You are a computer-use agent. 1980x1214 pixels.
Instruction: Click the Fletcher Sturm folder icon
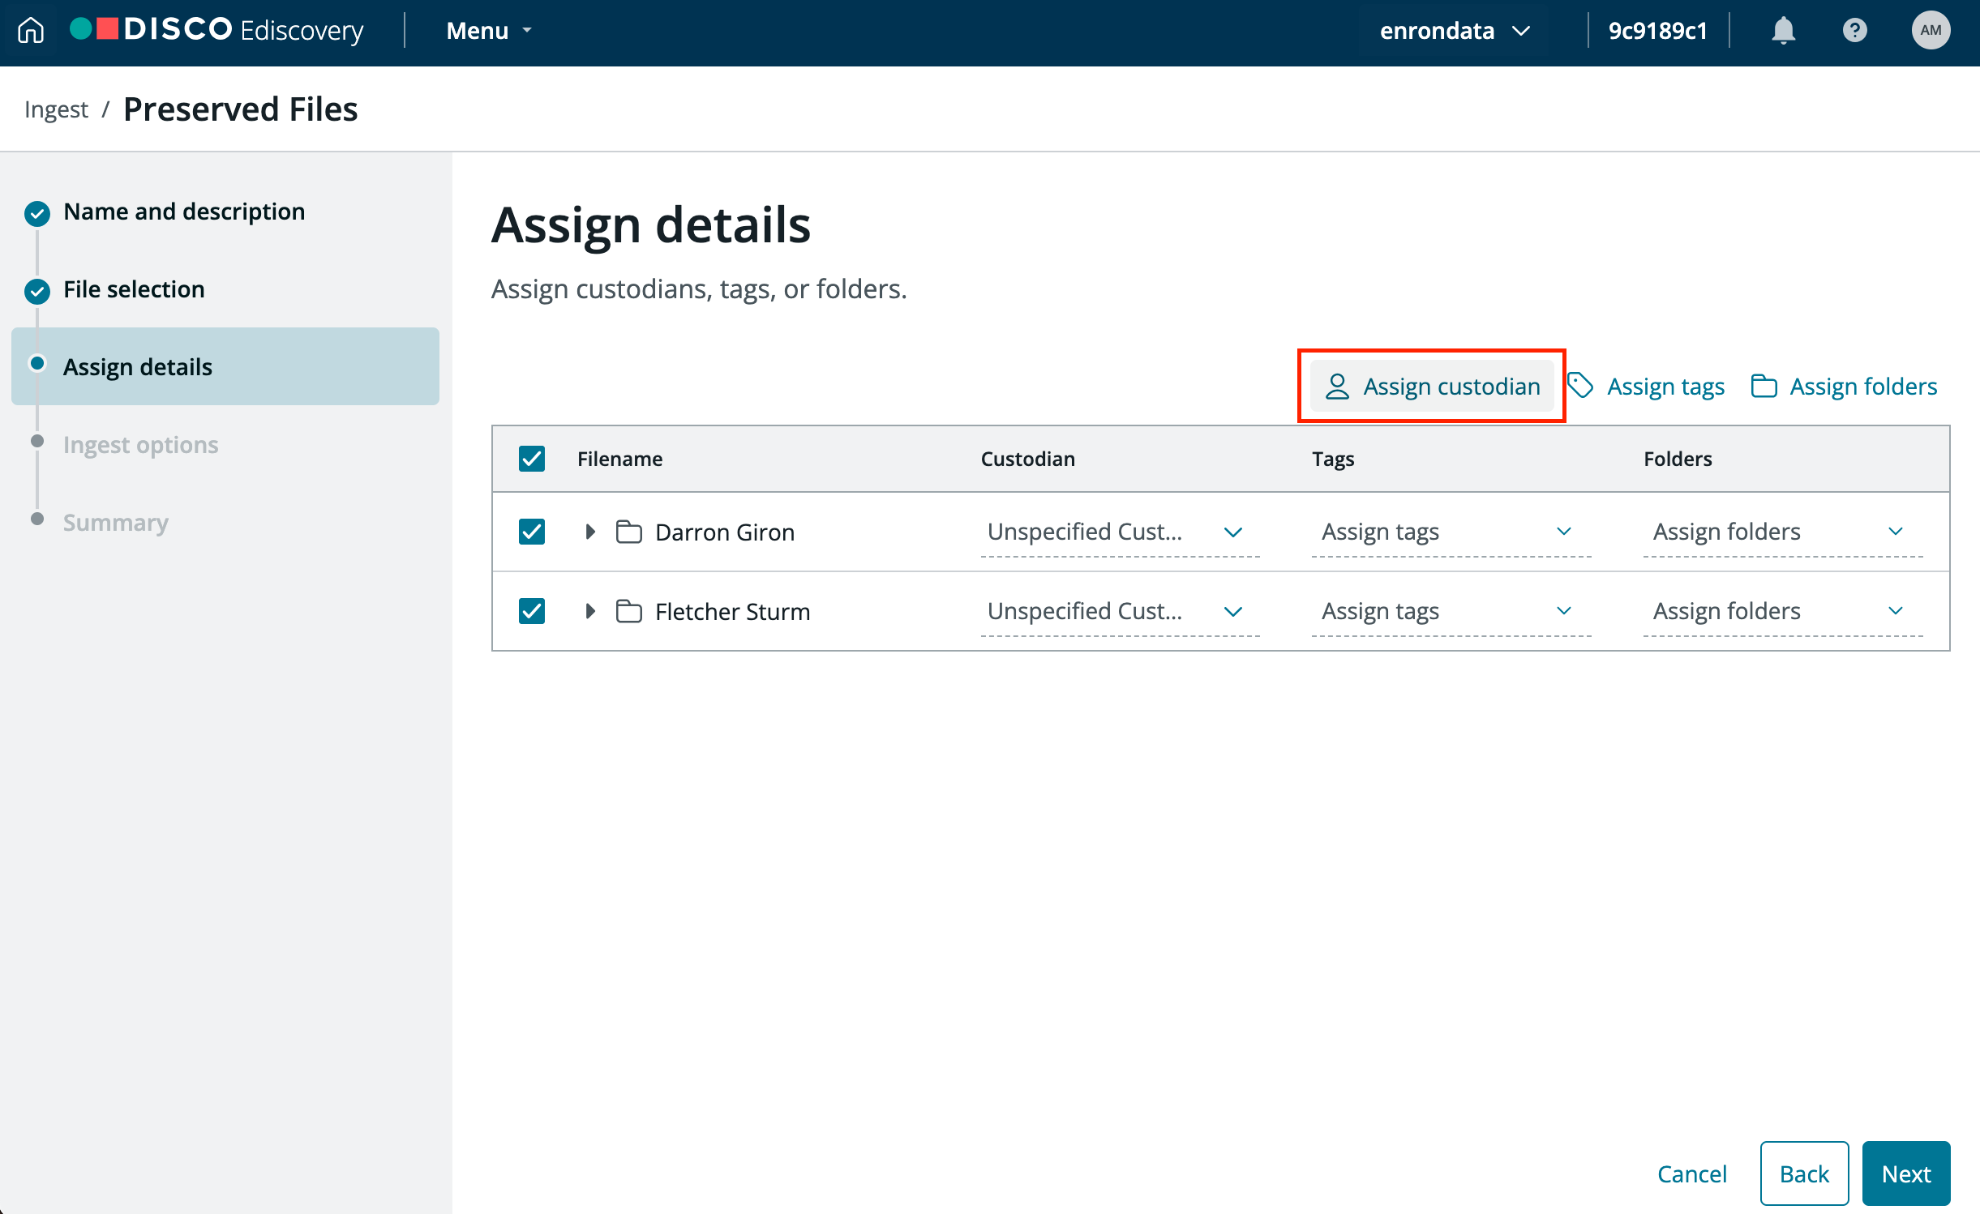point(628,611)
